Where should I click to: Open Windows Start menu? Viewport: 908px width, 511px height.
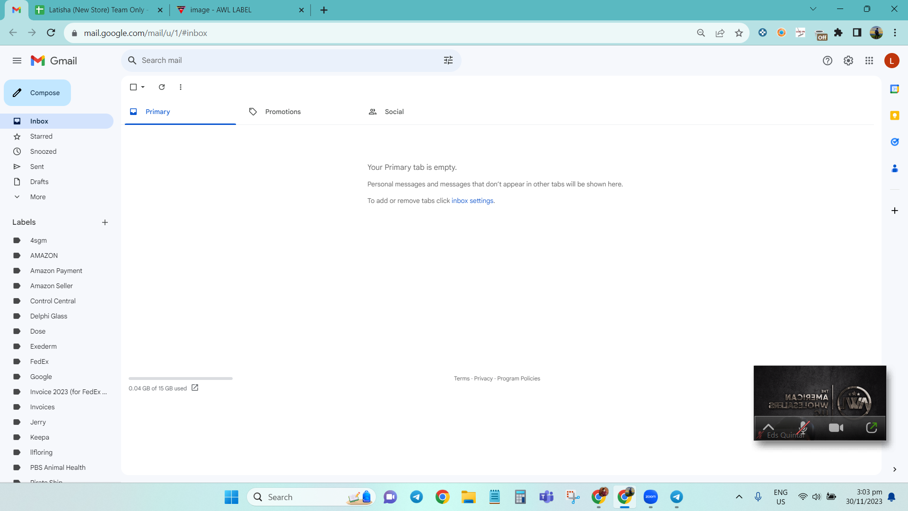coord(231,497)
